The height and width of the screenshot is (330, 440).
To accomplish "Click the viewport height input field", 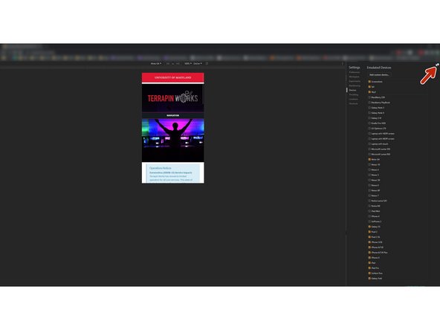I will pos(178,64).
